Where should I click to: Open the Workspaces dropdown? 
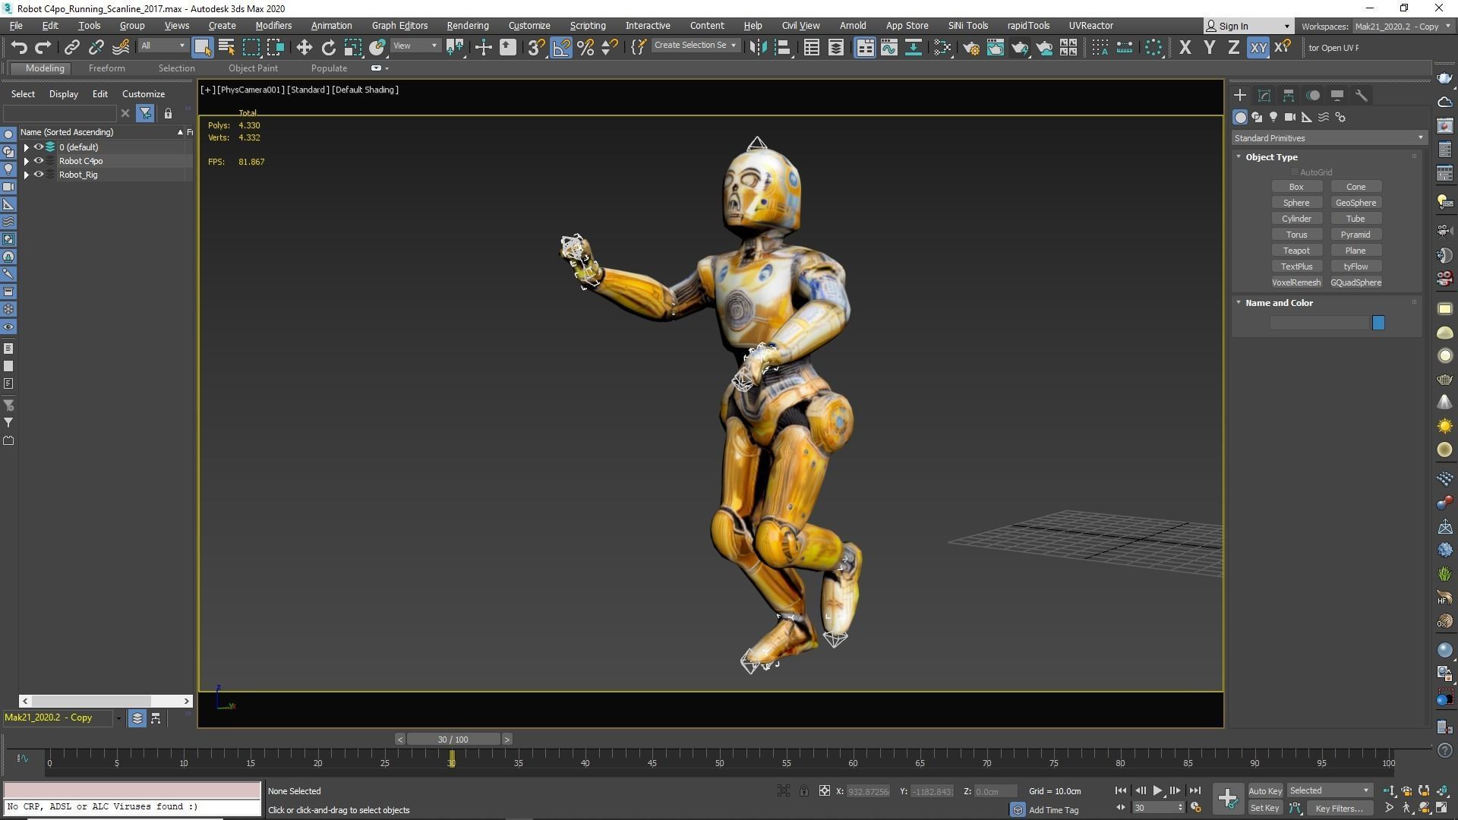(1403, 26)
